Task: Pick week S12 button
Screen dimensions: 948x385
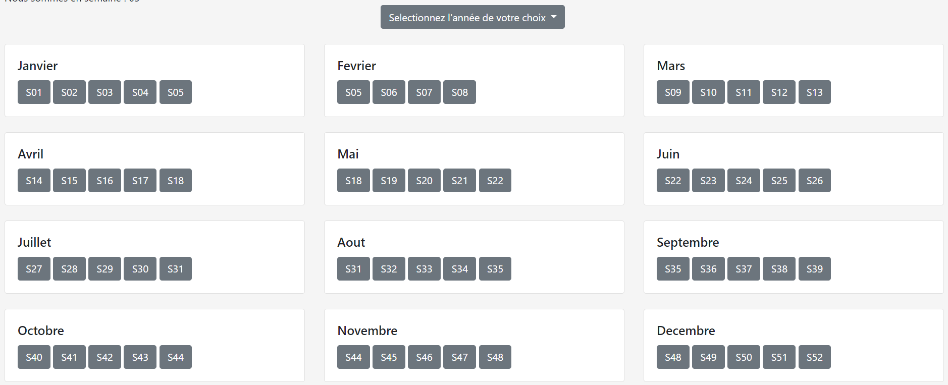Action: tap(779, 92)
